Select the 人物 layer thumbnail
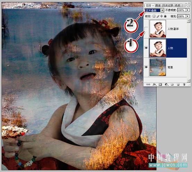Screen dimensions: 192x172 pos(158,48)
